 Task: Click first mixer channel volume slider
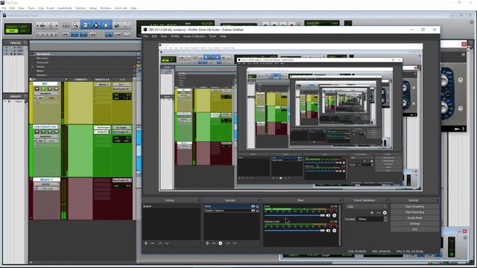point(294,215)
